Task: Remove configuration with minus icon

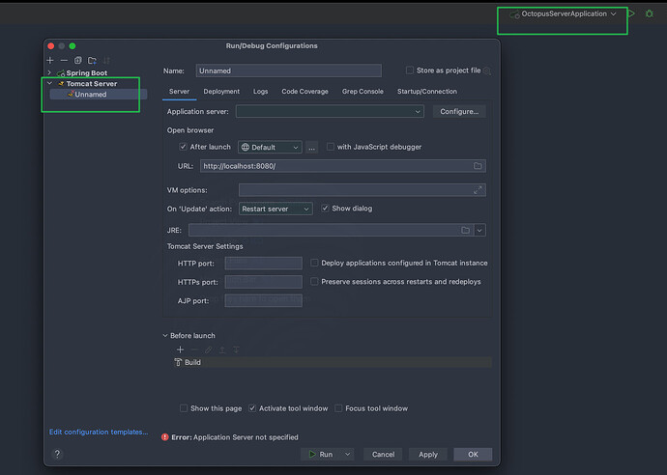Action: pyautogui.click(x=64, y=60)
